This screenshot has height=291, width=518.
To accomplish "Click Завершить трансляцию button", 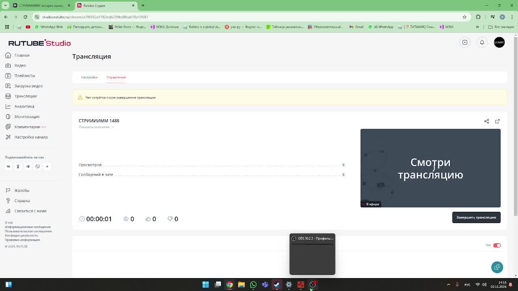I will pos(476,217).
